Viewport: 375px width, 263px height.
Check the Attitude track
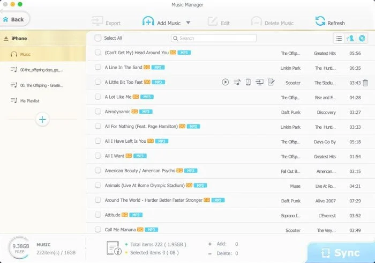tap(98, 215)
